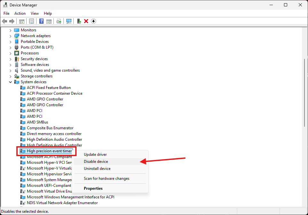The width and height of the screenshot is (308, 215).
Task: Open Properties via the toolbar properties sheet icon
Action: [x=31, y=21]
